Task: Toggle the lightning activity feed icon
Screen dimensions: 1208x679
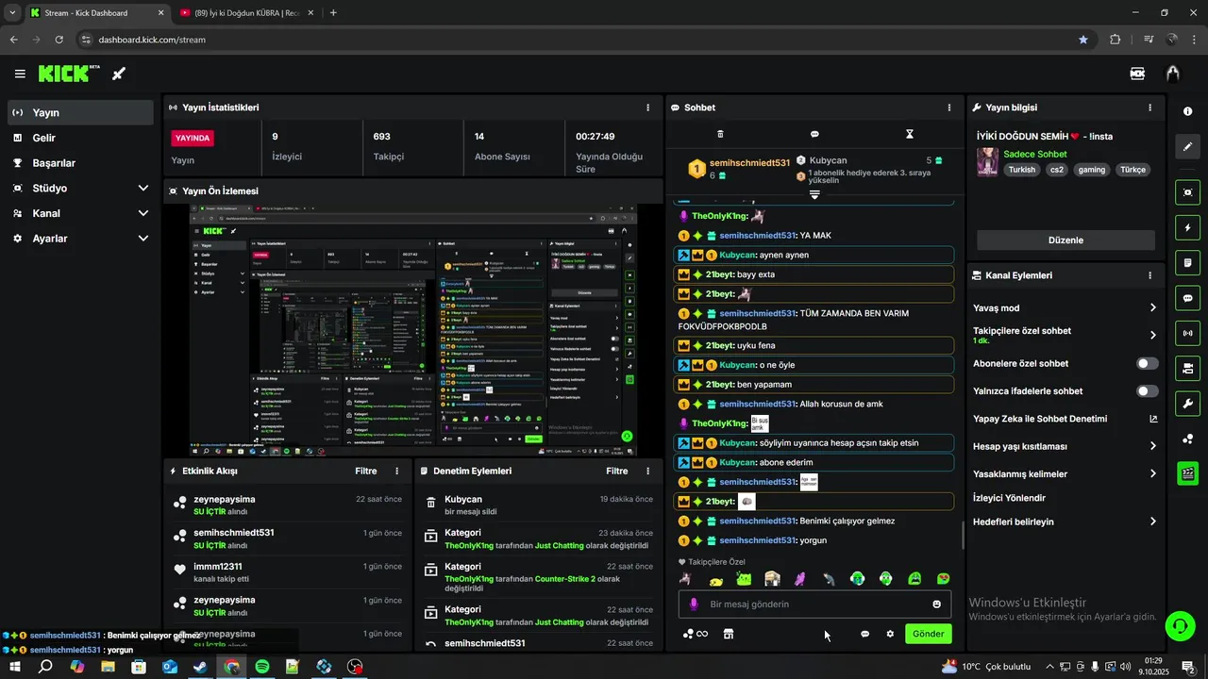Action: 1187,227
